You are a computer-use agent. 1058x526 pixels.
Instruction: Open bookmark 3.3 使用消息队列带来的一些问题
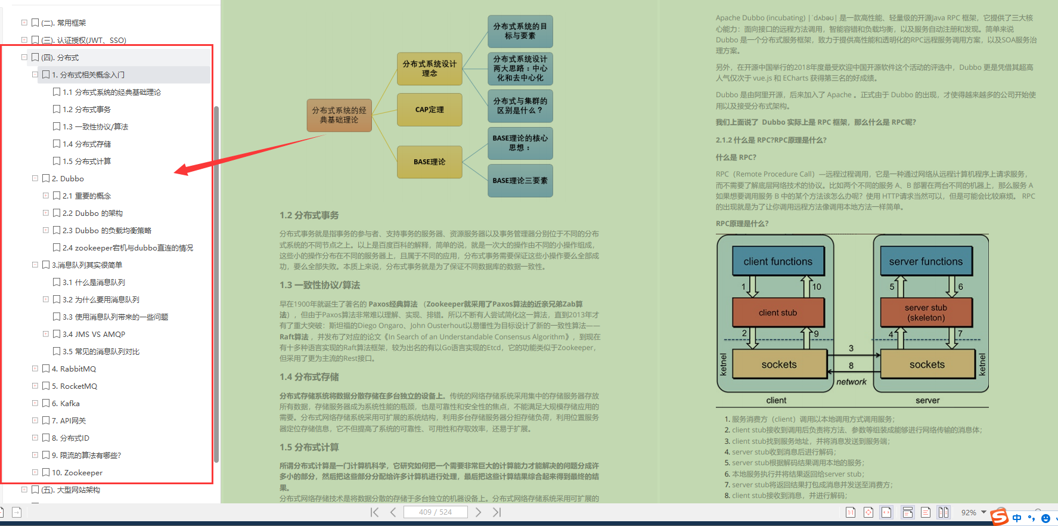point(115,317)
